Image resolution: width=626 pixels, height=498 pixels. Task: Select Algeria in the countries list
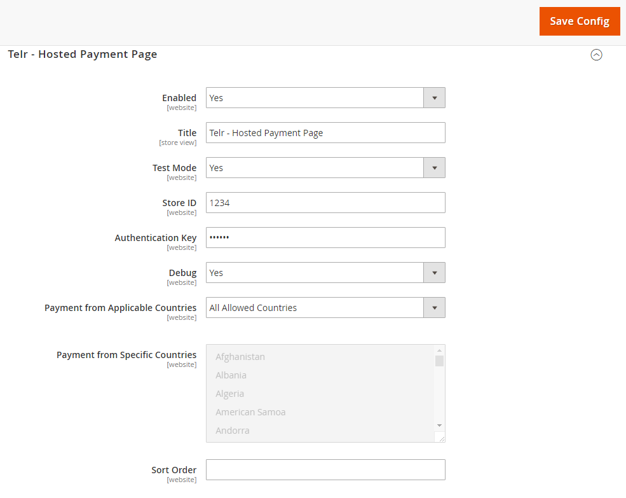pyautogui.click(x=320, y=394)
